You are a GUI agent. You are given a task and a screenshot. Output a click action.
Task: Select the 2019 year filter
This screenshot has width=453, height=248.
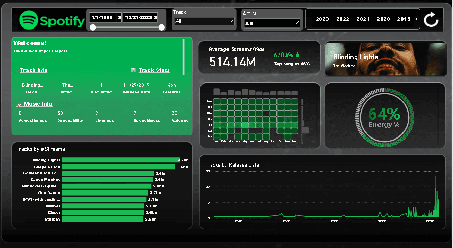[x=404, y=19]
